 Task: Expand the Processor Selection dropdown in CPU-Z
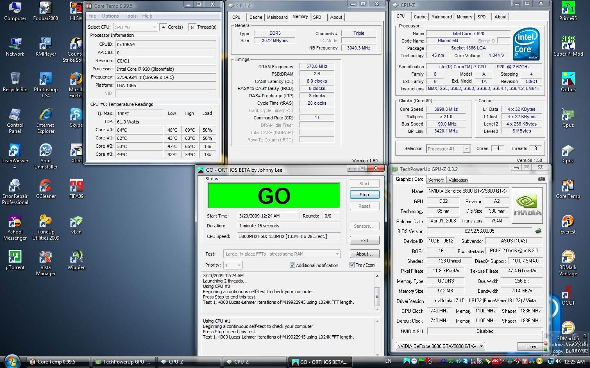click(448, 149)
